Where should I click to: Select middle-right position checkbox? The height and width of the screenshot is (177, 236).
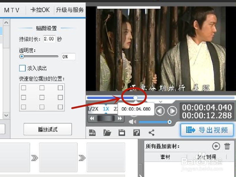tap(60, 97)
